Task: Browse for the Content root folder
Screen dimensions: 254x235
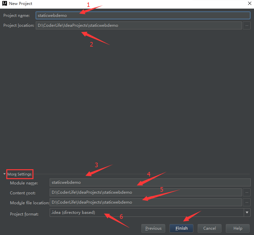Action: point(246,192)
